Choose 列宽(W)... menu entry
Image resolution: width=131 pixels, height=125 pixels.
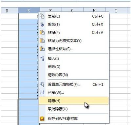coord(74,93)
